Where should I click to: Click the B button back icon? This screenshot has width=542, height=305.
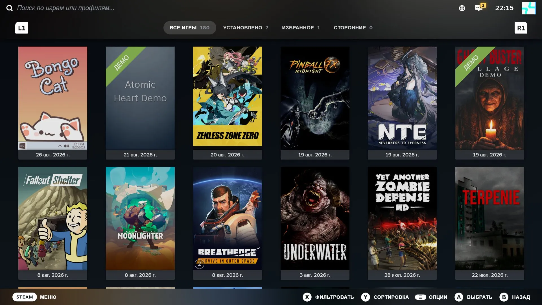click(504, 297)
